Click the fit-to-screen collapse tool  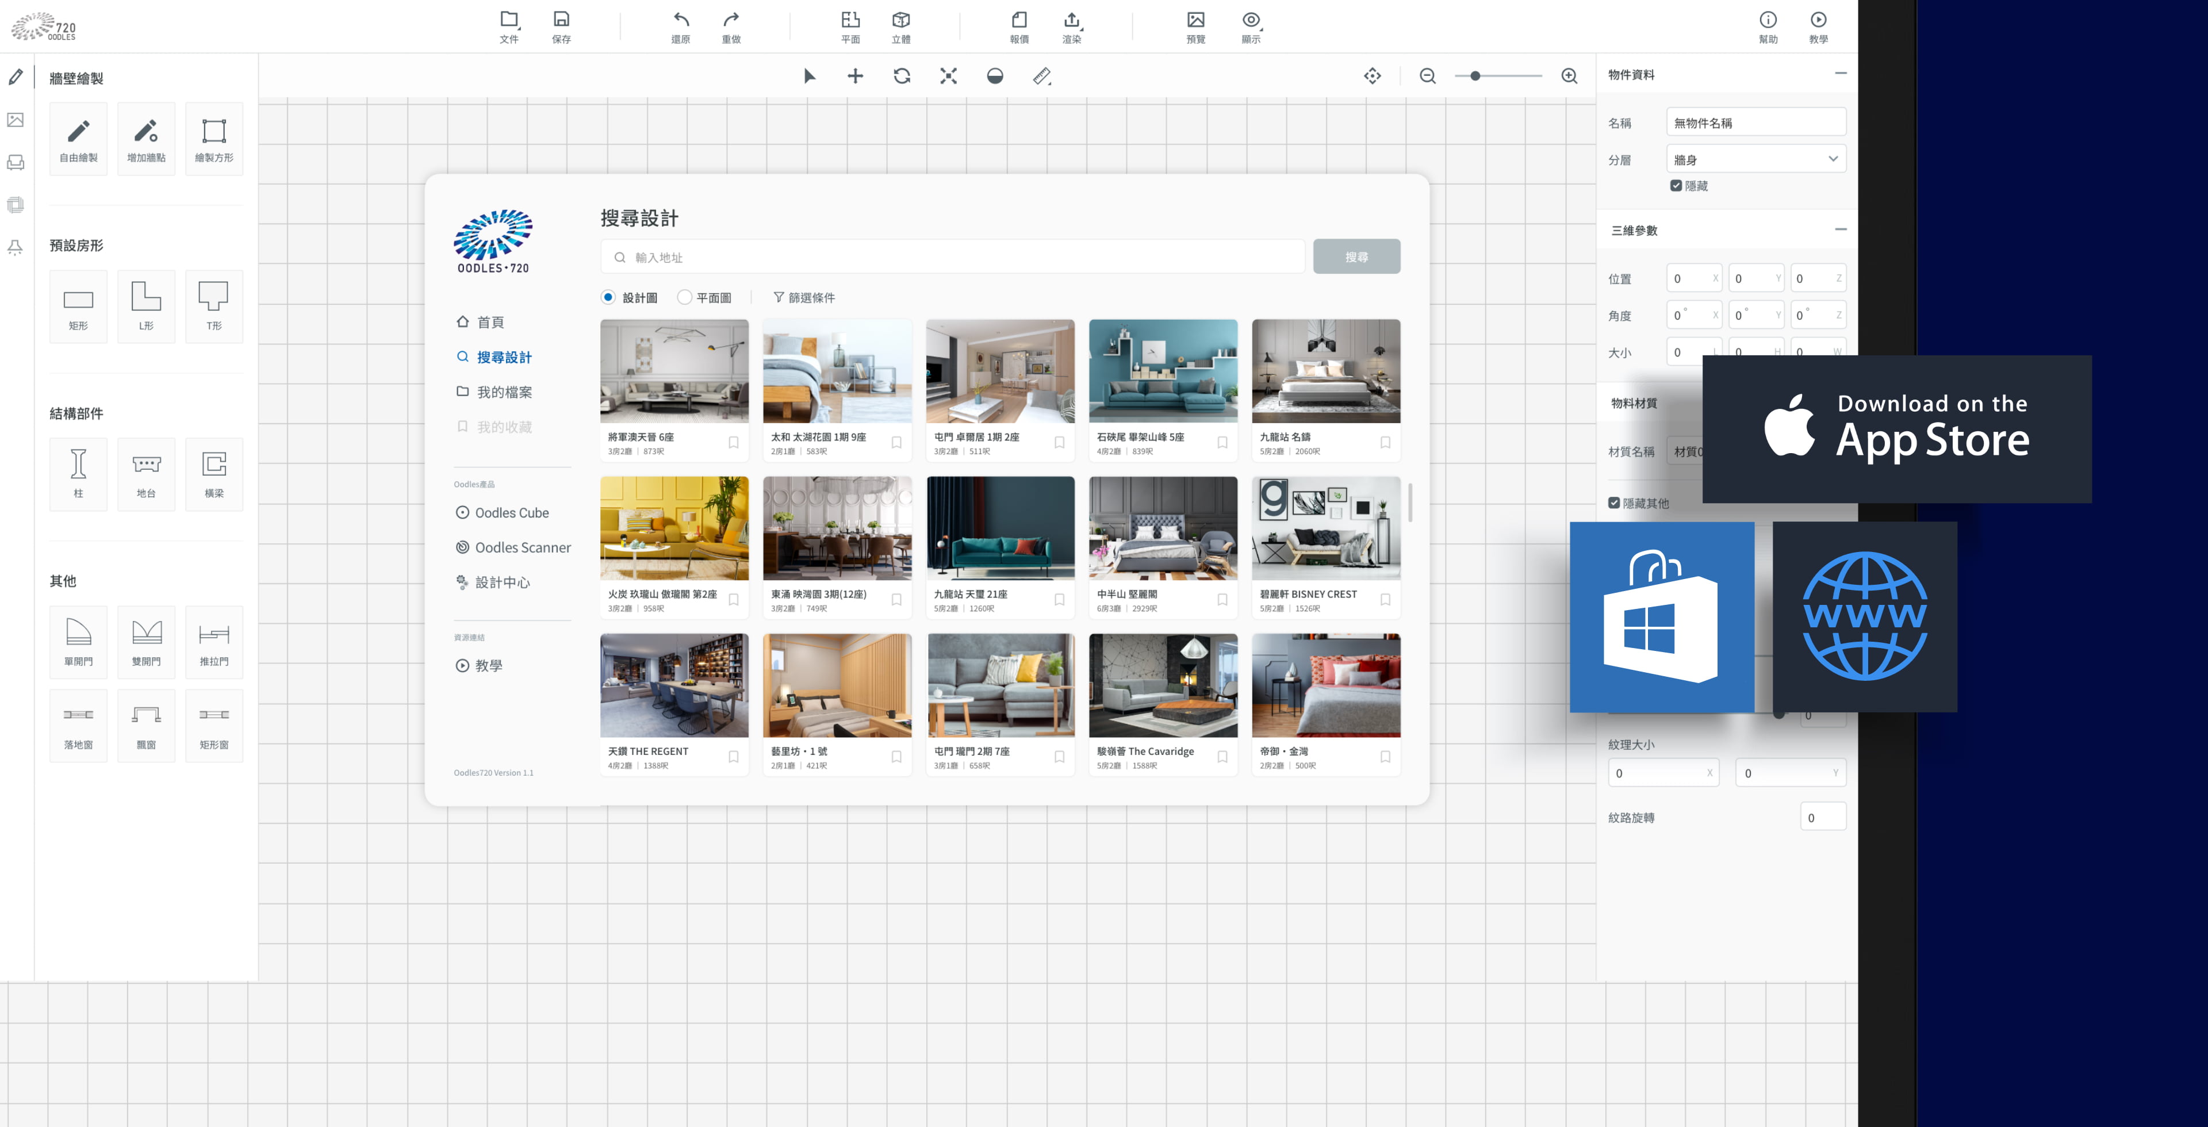tap(948, 76)
